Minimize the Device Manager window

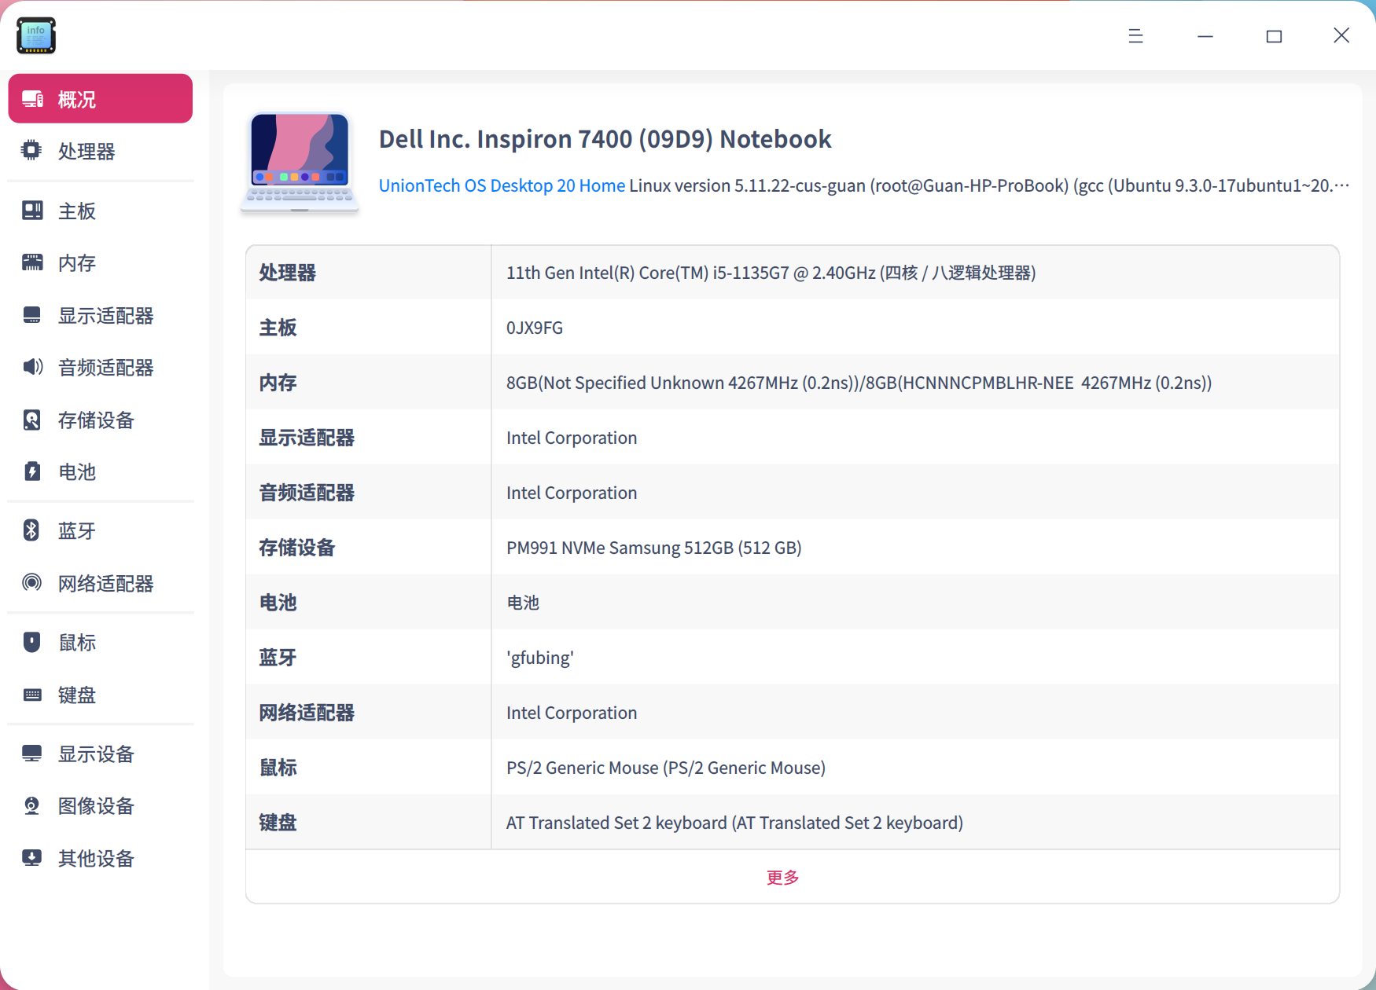(1205, 35)
